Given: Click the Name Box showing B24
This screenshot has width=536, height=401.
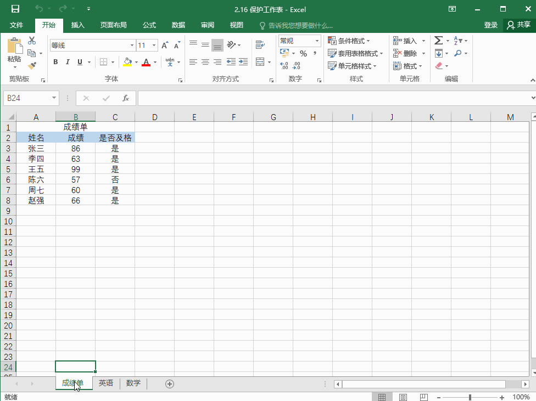Looking at the screenshot, I should click(27, 98).
